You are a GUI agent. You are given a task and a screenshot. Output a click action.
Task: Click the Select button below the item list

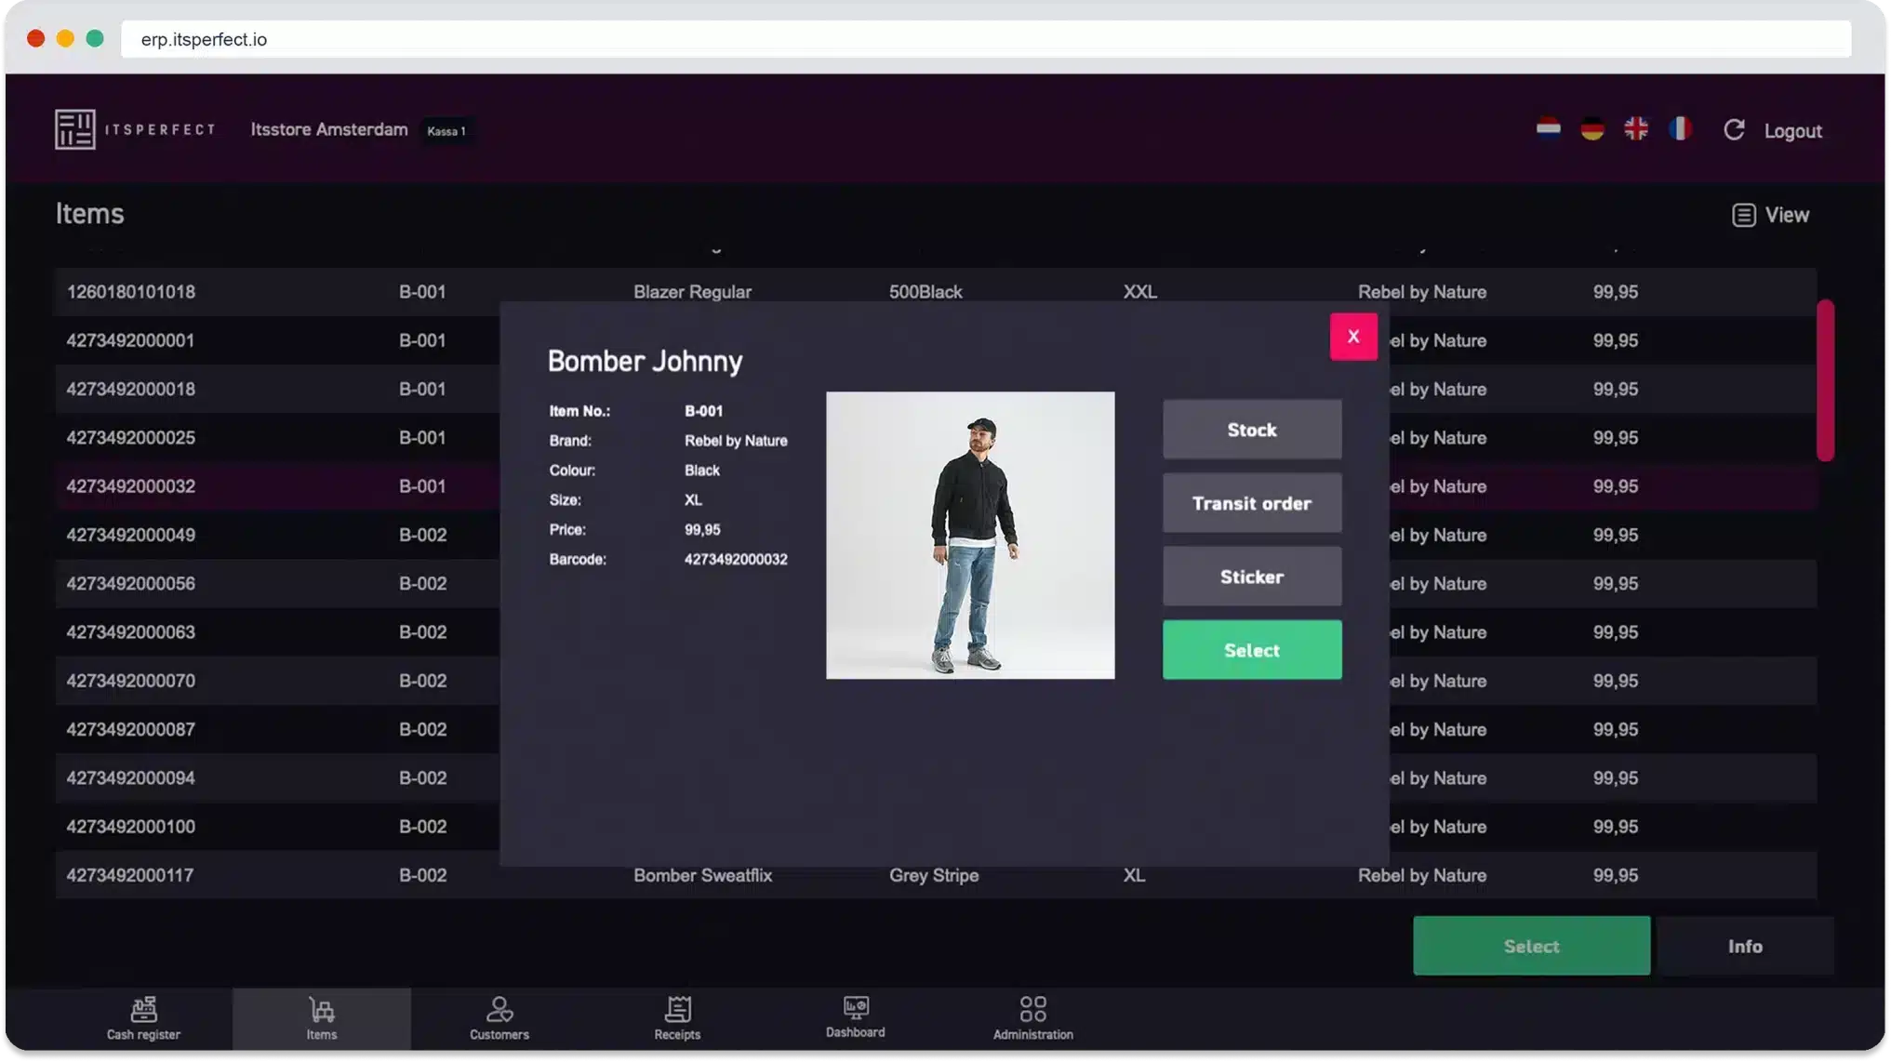1531,946
